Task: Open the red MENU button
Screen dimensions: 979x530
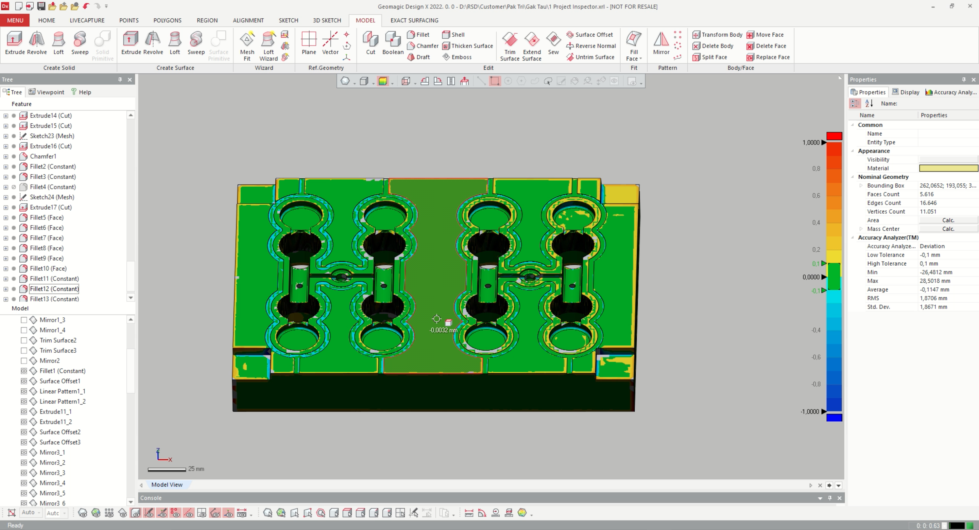Action: [15, 20]
